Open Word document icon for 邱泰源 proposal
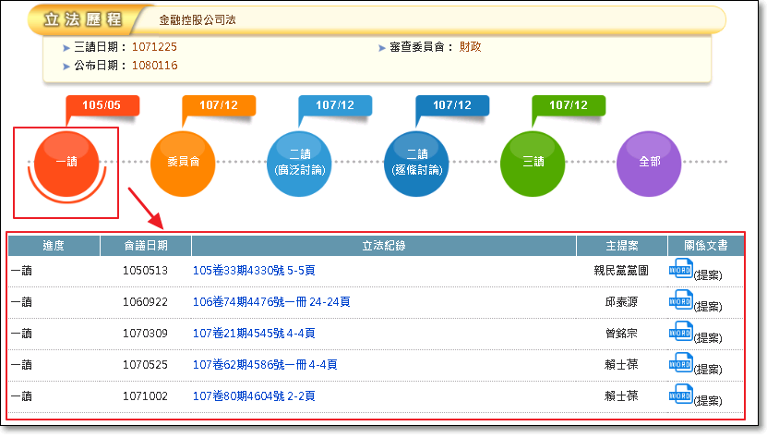Viewport: 767px width, 438px height. [680, 299]
